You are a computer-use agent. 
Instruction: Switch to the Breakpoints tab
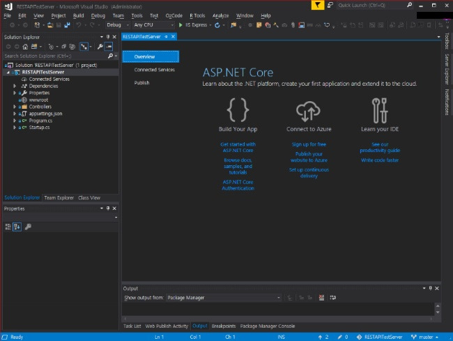click(224, 326)
